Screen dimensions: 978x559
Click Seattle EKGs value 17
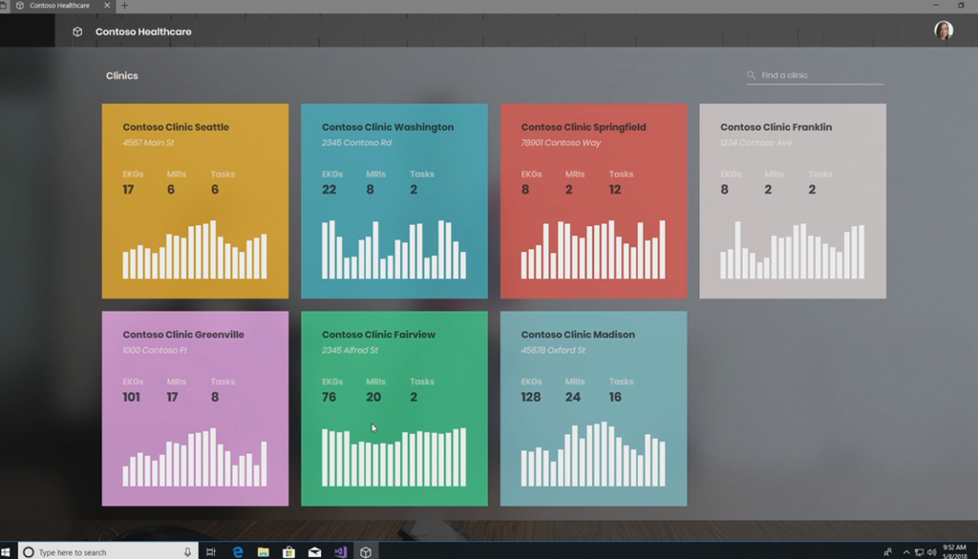point(128,190)
